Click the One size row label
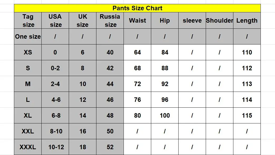Image resolution: width=275 pixels, height=155 pixels. click(28, 36)
